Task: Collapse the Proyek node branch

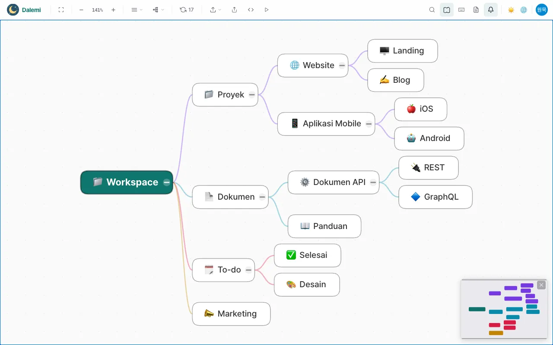Action: point(252,95)
